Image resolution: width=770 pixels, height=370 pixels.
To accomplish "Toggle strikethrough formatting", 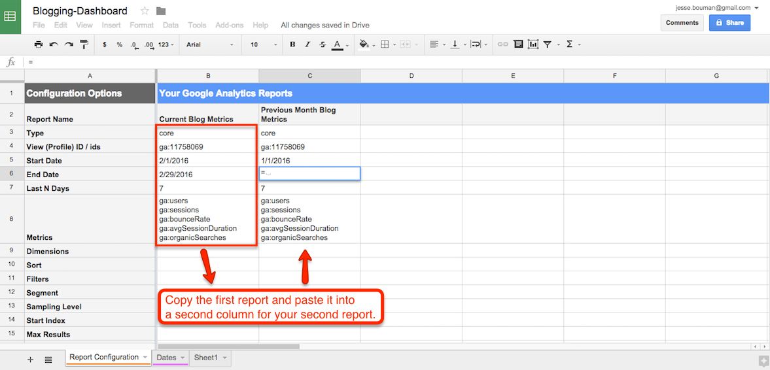I will click(x=323, y=44).
